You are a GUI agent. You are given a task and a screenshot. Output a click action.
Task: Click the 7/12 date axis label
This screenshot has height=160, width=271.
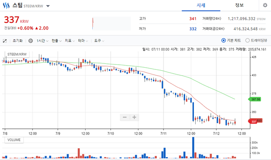click(x=216, y=133)
